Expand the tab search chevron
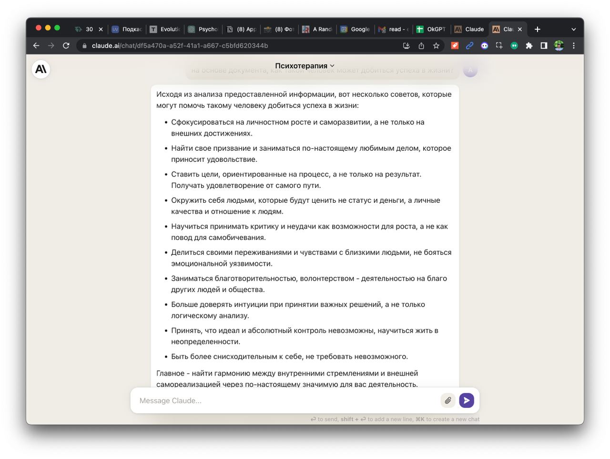The height and width of the screenshot is (459, 610). 574,29
